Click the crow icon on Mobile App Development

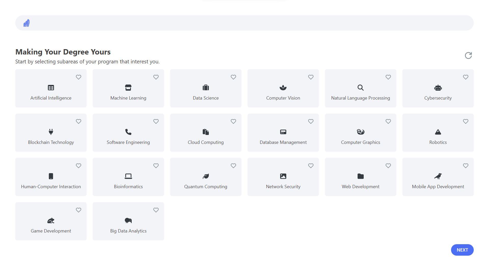438,176
